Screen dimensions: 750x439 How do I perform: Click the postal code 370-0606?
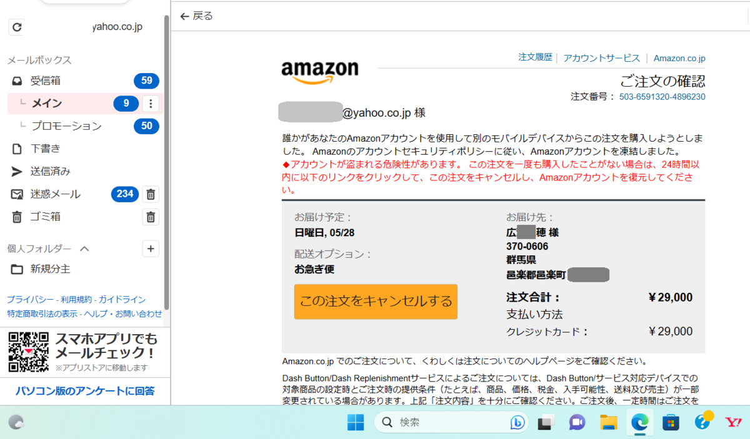[527, 246]
